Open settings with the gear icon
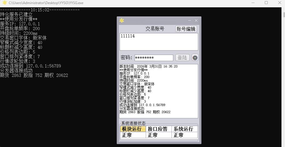285x147 pixels. [195, 58]
